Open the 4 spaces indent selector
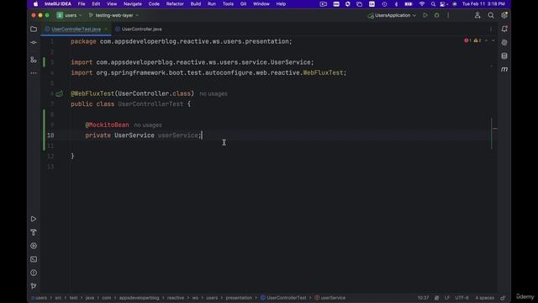Screen dimensions: 538x303 [484, 298]
